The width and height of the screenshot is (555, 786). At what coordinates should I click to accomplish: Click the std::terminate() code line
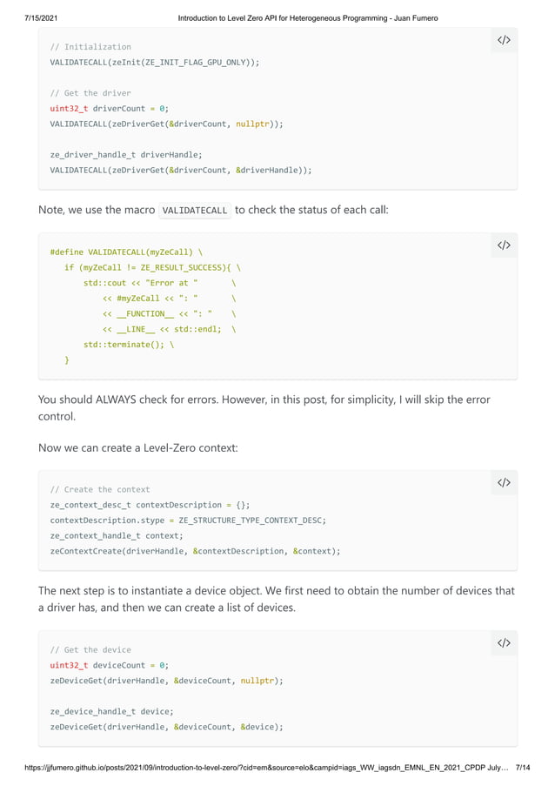[129, 344]
